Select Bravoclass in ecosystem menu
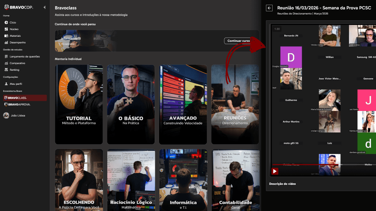 (25, 98)
